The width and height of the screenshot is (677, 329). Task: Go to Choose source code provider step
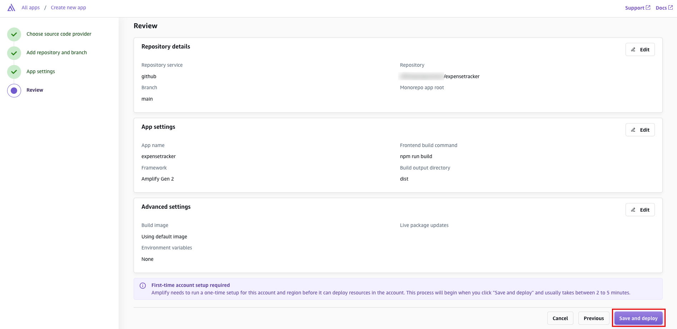pyautogui.click(x=59, y=34)
